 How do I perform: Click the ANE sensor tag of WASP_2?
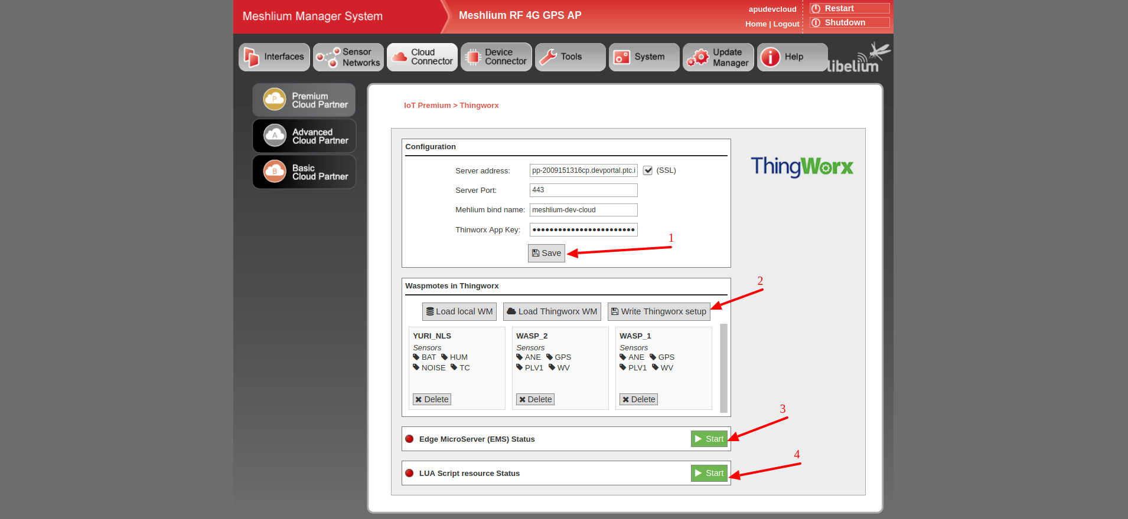tap(529, 357)
